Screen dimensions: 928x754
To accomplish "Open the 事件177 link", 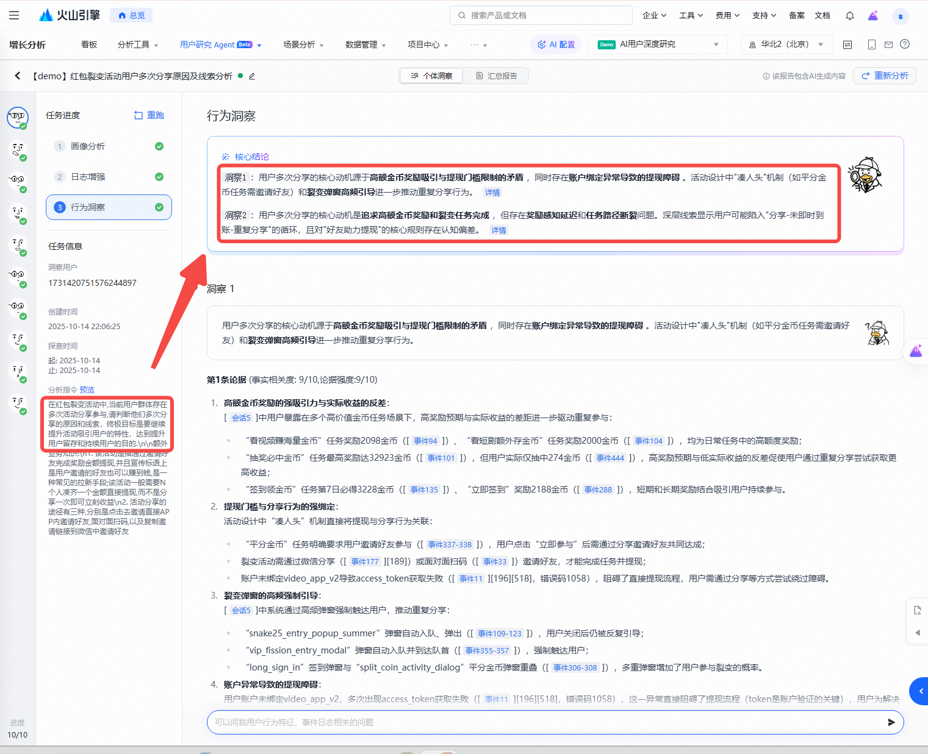I will pyautogui.click(x=365, y=561).
